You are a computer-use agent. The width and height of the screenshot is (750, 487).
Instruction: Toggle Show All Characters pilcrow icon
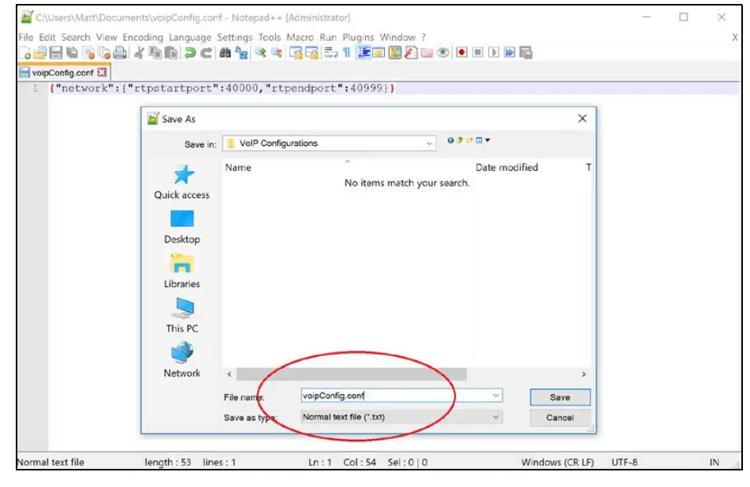coord(346,53)
